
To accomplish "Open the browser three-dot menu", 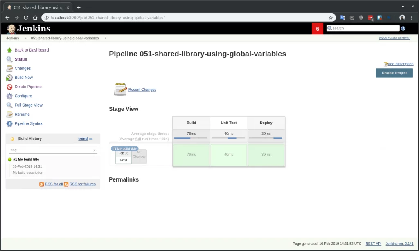I will [x=412, y=18].
